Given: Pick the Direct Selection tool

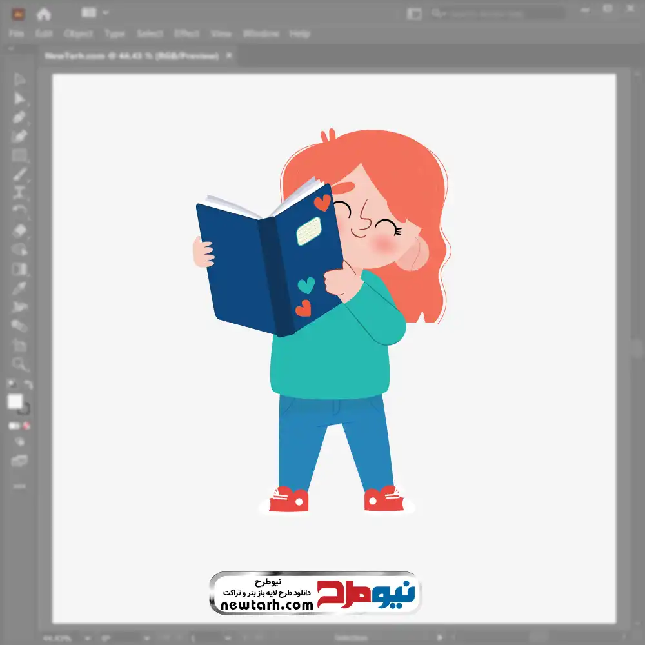Looking at the screenshot, I should [x=19, y=99].
